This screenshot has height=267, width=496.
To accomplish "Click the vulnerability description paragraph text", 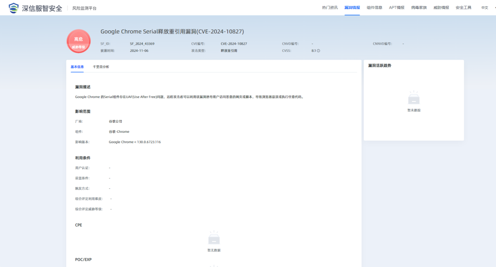I will [x=190, y=97].
